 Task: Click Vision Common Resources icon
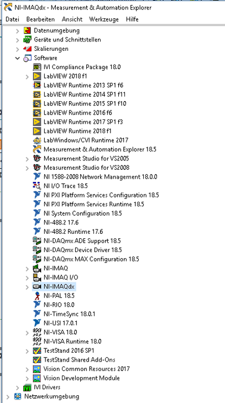pos(37,369)
